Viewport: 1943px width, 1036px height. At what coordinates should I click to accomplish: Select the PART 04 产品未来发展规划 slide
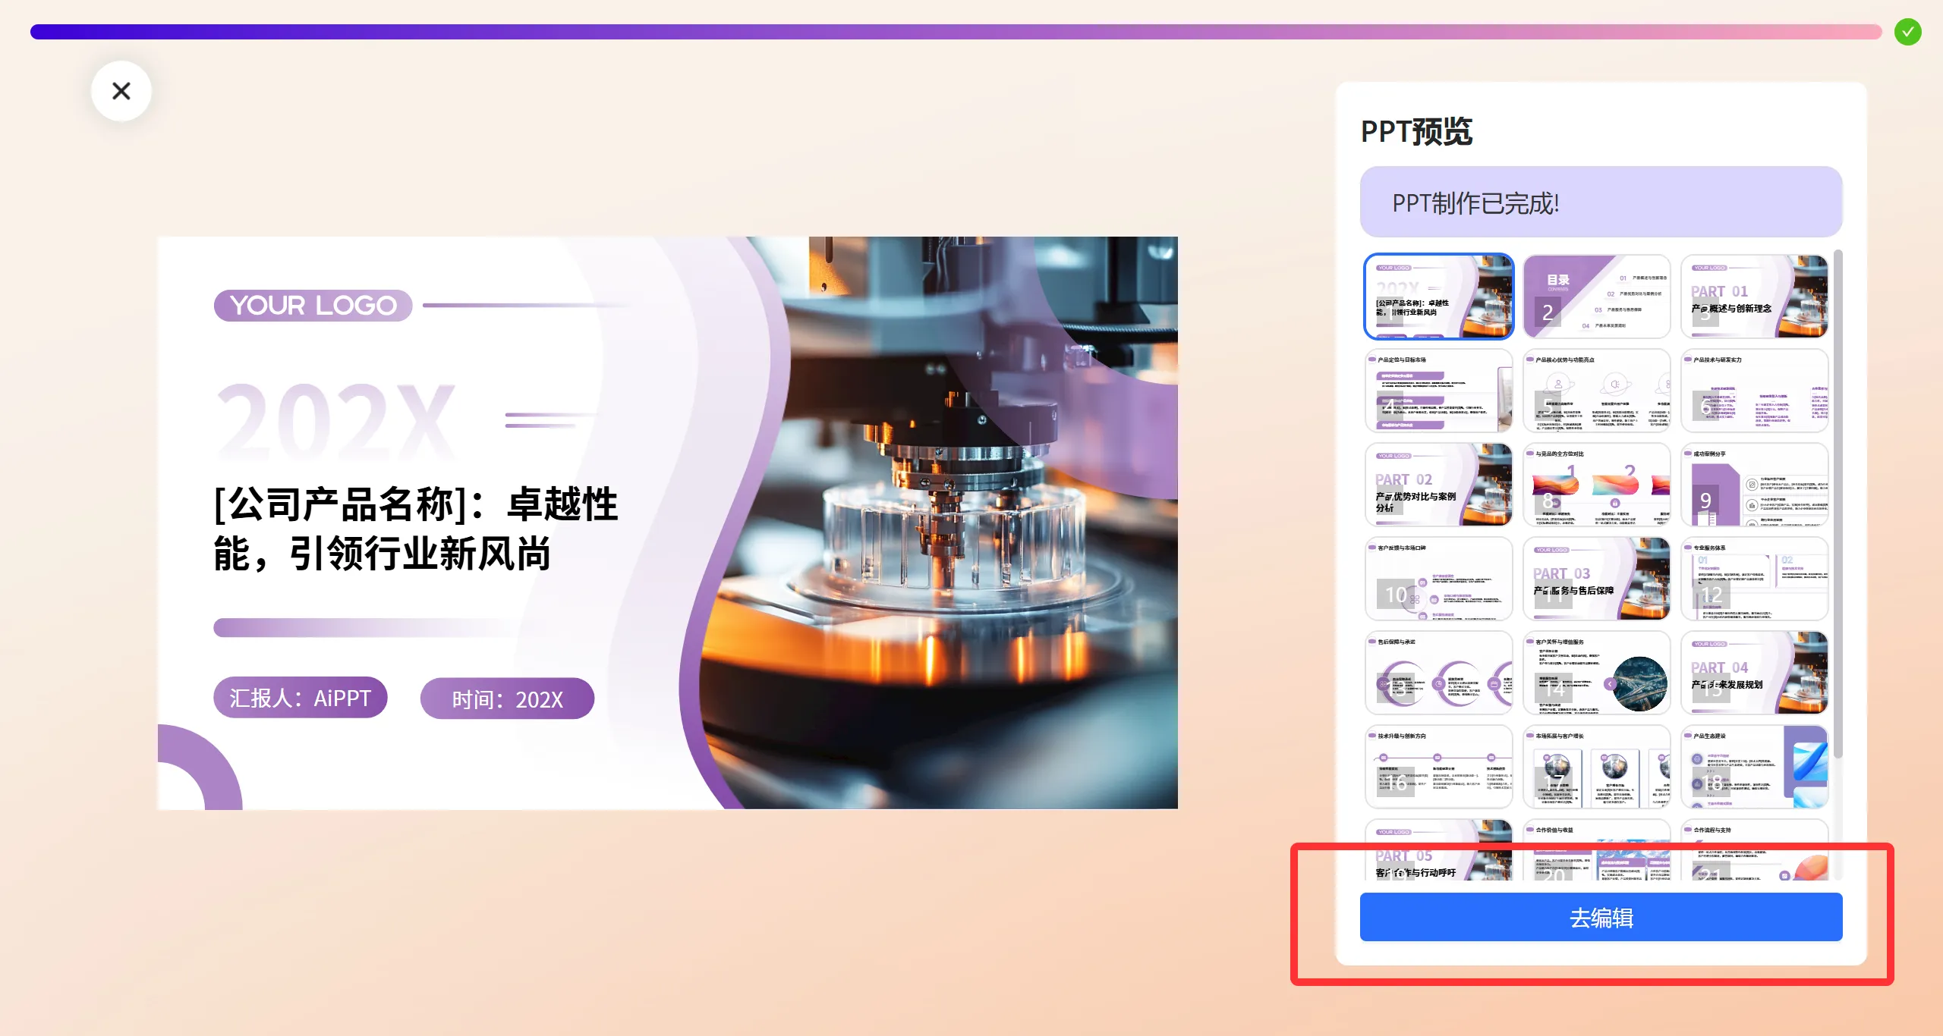pos(1755,672)
